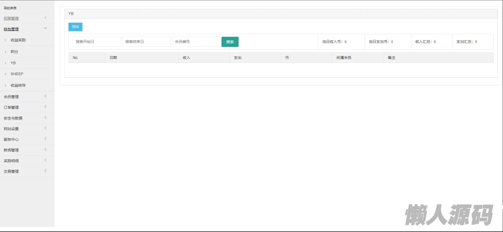Open the 交易管理 sidebar menu
The image size is (503, 232).
(27, 172)
